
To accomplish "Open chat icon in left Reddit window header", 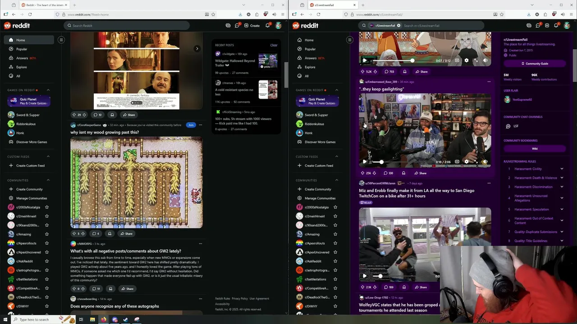I will point(237,26).
